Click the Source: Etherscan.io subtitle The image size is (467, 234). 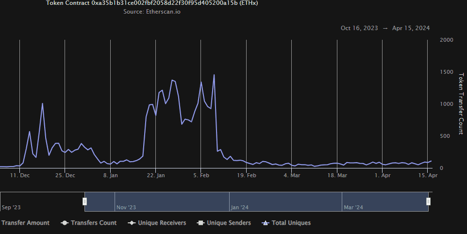(153, 12)
